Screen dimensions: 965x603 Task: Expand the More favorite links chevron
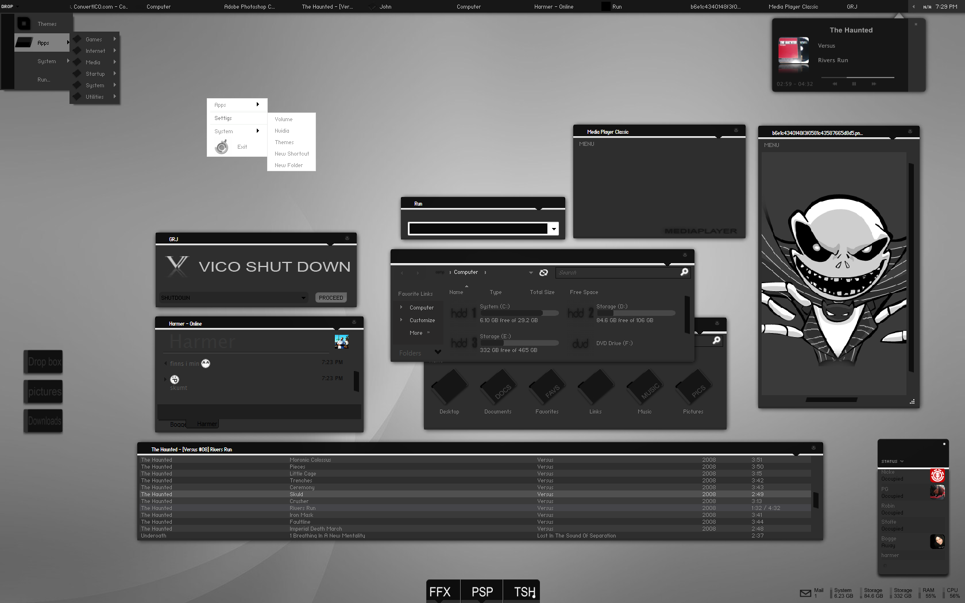coord(429,333)
